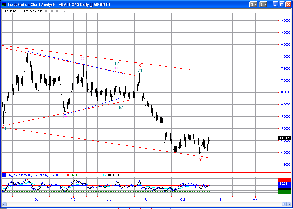
Task: Open the S symbol-link dropdown in title bar
Action: pos(254,4)
